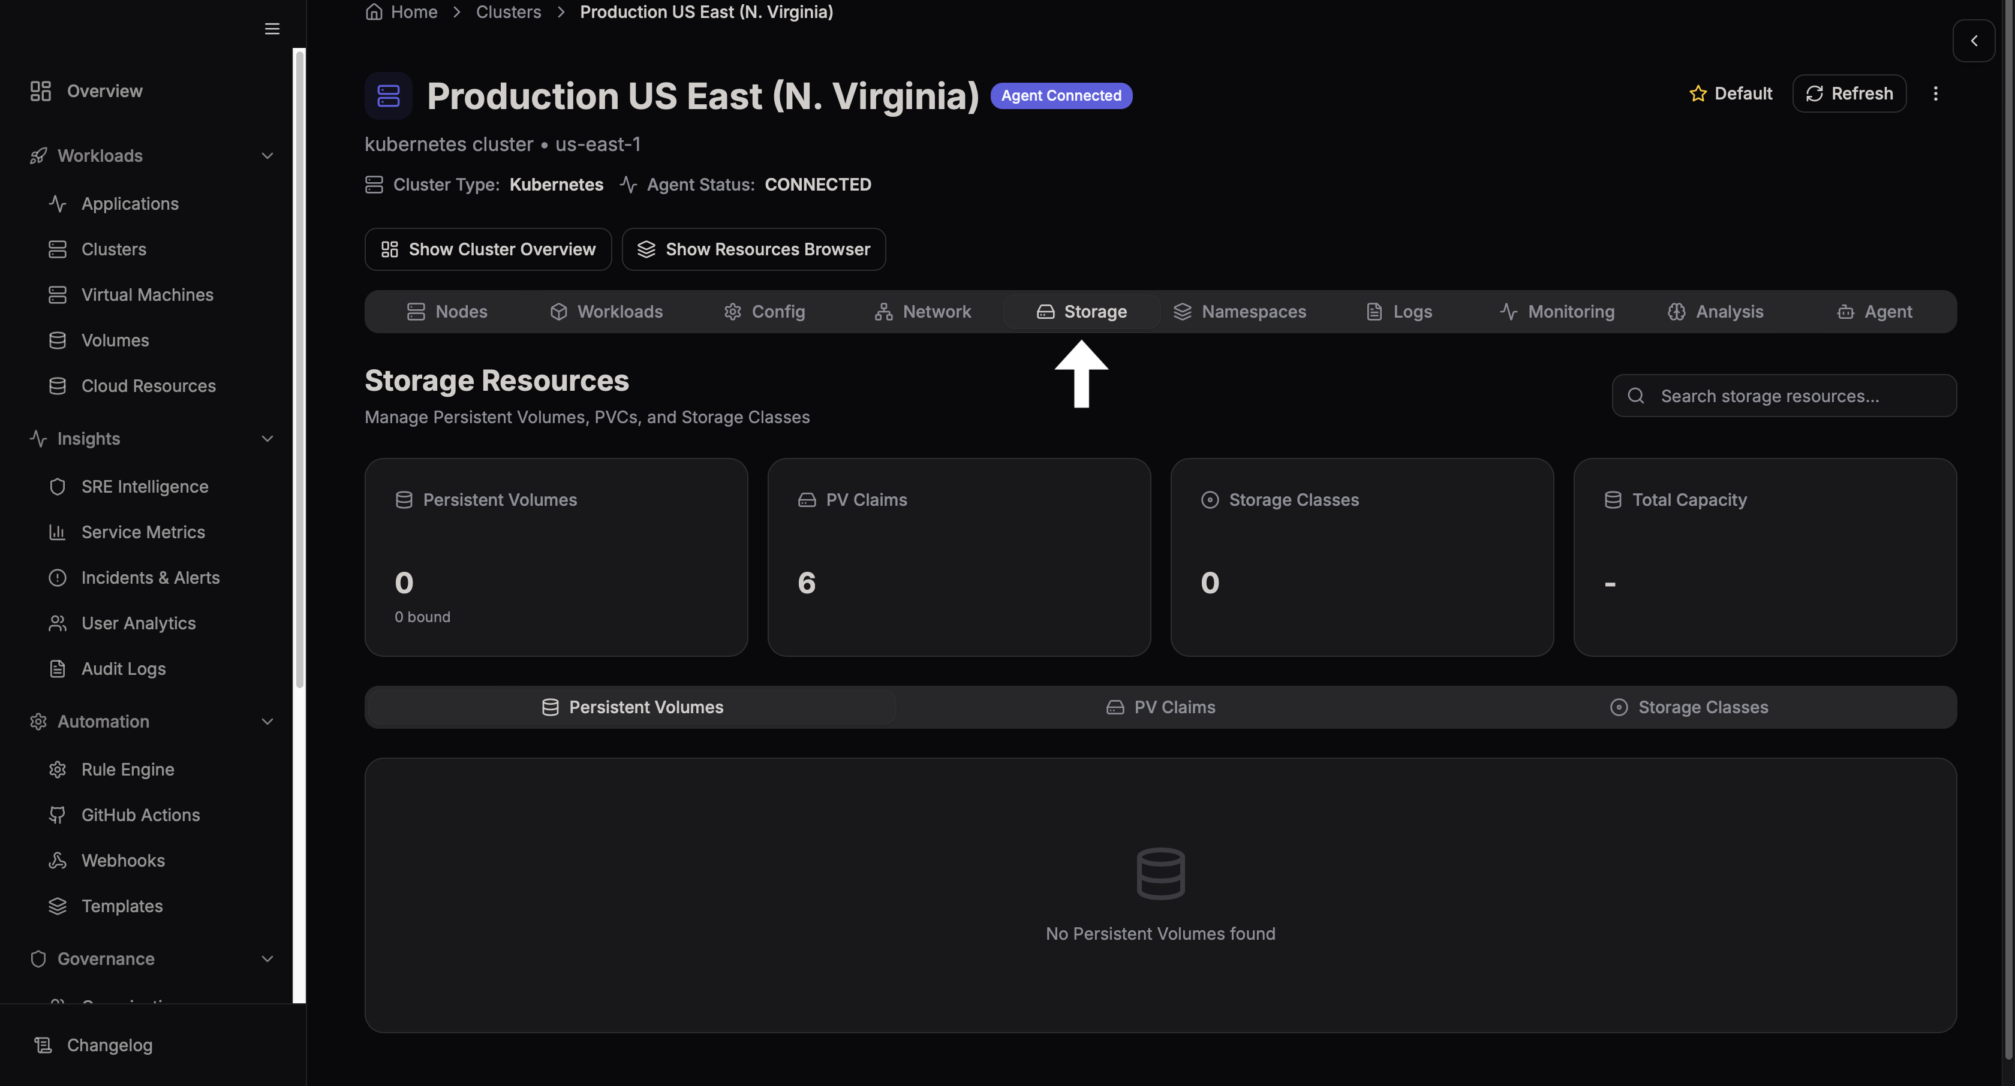Switch to the Monitoring tab
Image resolution: width=2015 pixels, height=1086 pixels.
pos(1558,311)
